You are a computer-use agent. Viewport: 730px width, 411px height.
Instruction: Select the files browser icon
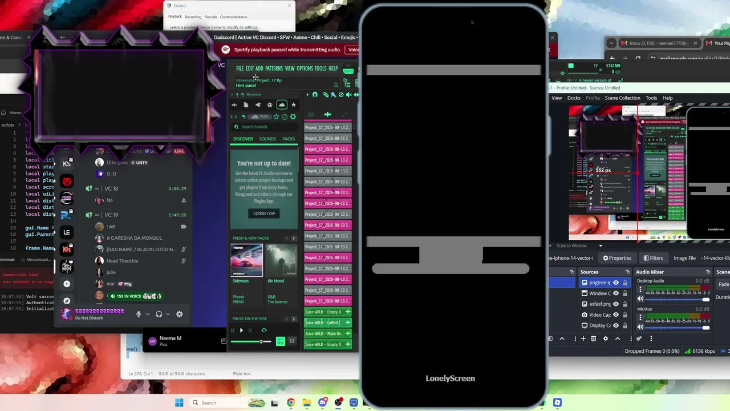[x=246, y=105]
